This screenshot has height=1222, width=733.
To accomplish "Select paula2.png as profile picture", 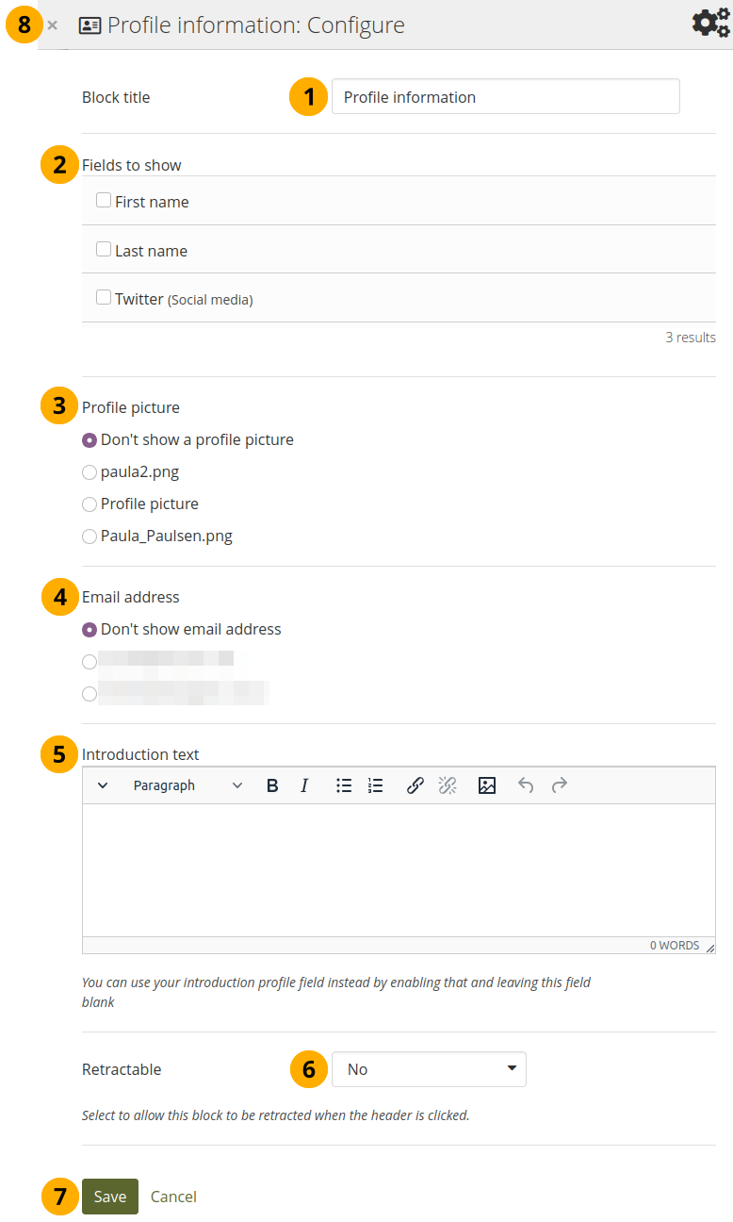I will tap(90, 472).
